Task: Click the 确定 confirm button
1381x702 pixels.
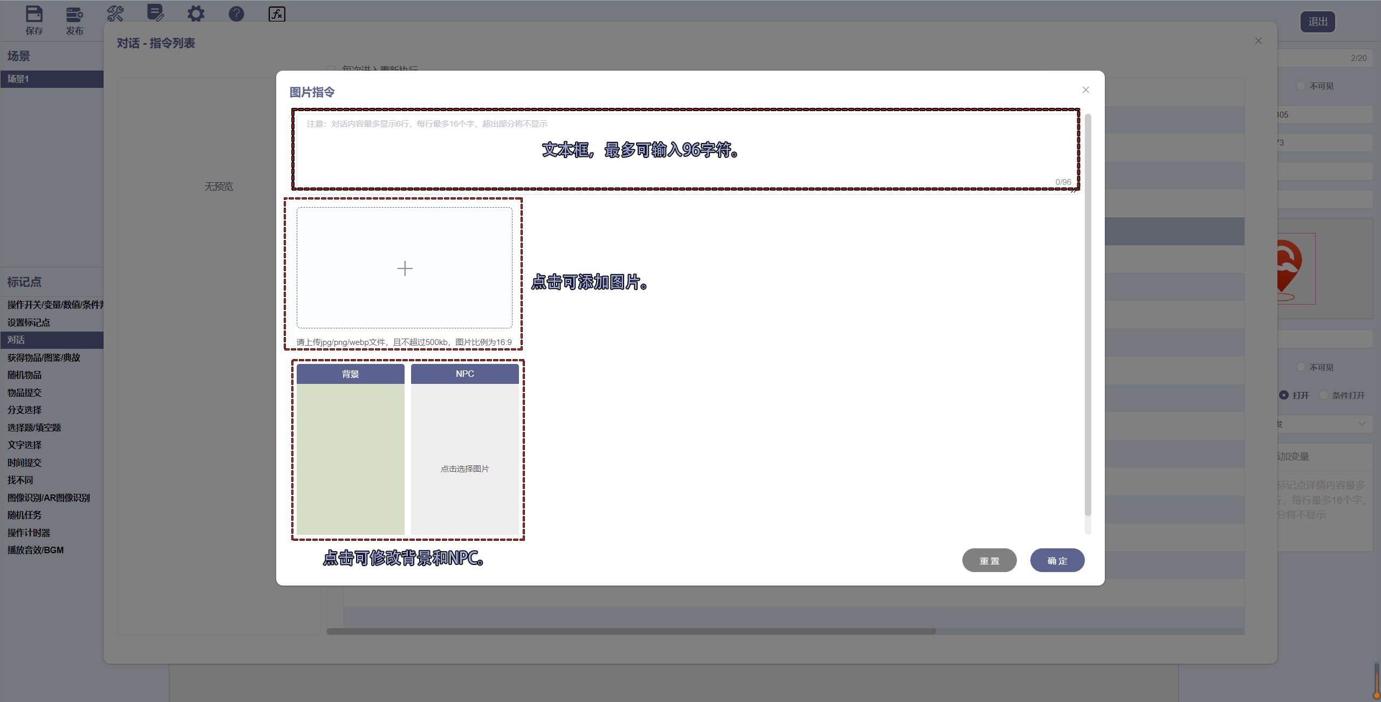Action: point(1057,561)
